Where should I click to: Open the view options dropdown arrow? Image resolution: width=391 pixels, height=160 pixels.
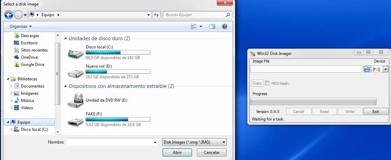pos(201,26)
